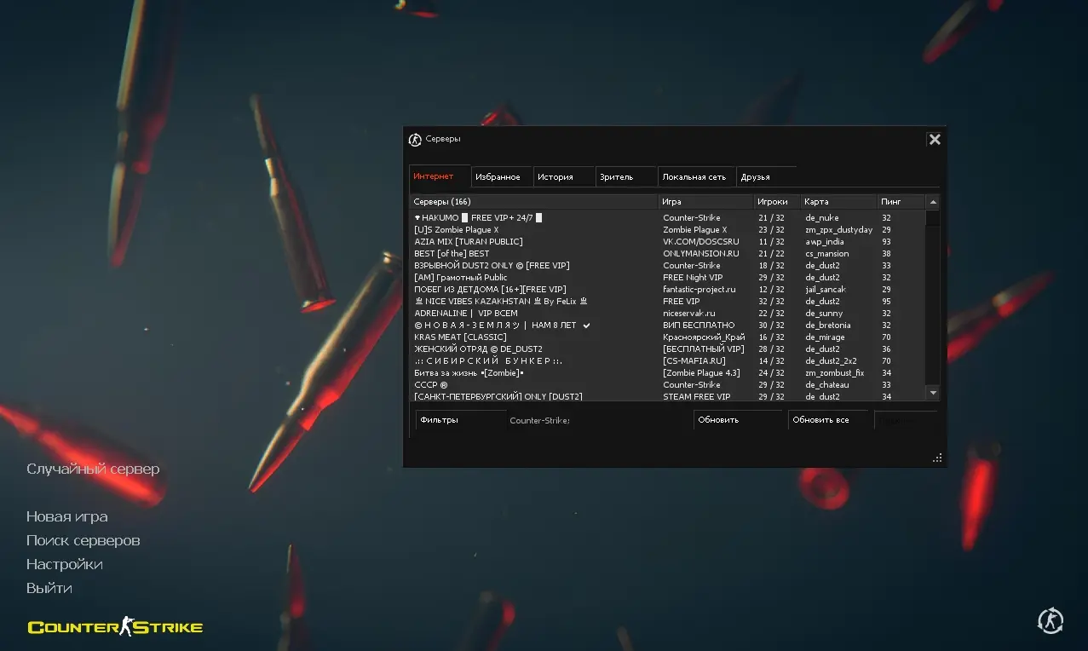Click the Серверы window title icon
The image size is (1088, 651).
pyautogui.click(x=415, y=140)
